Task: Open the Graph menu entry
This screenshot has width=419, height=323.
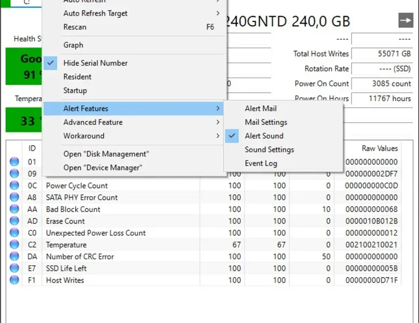Action: point(133,45)
